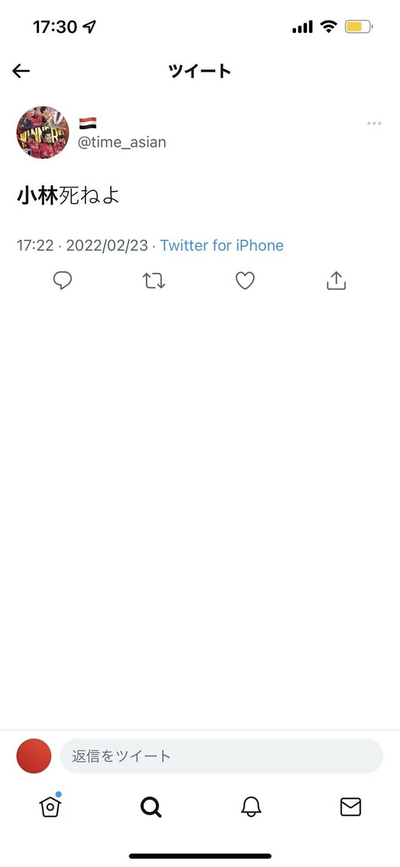Tap the reply speech bubble icon
The width and height of the screenshot is (400, 867).
pyautogui.click(x=63, y=280)
